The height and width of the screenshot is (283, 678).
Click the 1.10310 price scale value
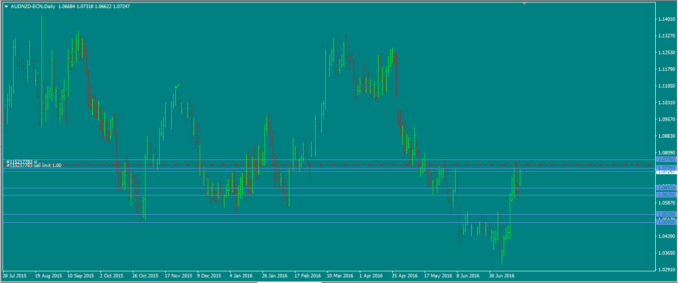pos(666,103)
